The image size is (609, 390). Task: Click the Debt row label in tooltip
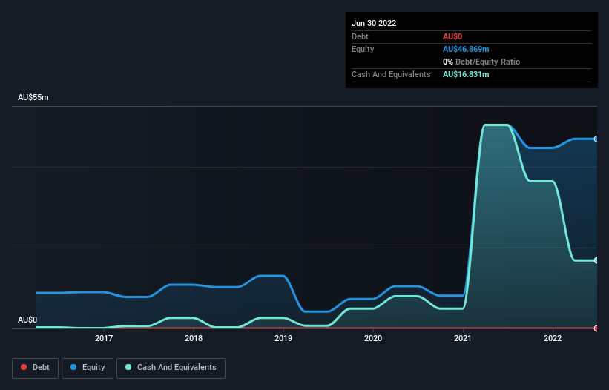[360, 36]
